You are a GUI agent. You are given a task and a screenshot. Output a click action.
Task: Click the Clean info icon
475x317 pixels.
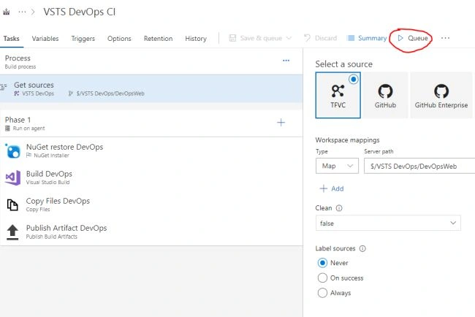click(x=339, y=208)
